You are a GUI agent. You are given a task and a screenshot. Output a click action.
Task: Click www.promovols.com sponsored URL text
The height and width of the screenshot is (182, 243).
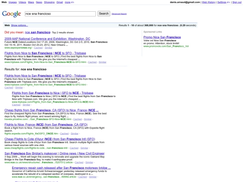pos(166,46)
